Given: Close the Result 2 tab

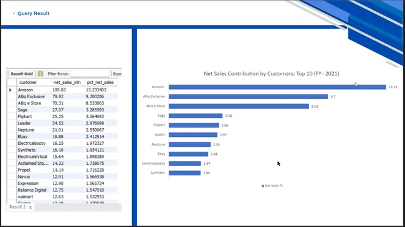Looking at the screenshot, I should [x=31, y=207].
